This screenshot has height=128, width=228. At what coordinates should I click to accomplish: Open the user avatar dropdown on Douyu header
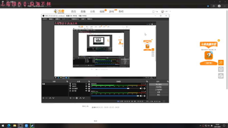point(163,11)
